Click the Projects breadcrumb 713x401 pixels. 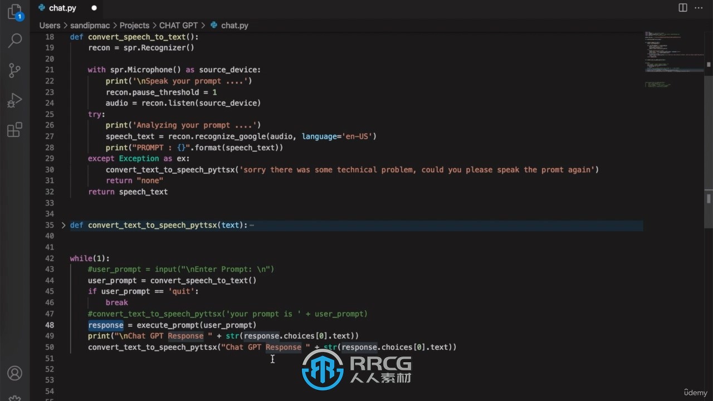[134, 25]
